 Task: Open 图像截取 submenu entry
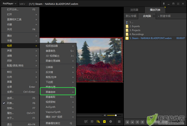(58, 97)
